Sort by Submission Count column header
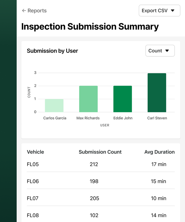 coord(100,152)
